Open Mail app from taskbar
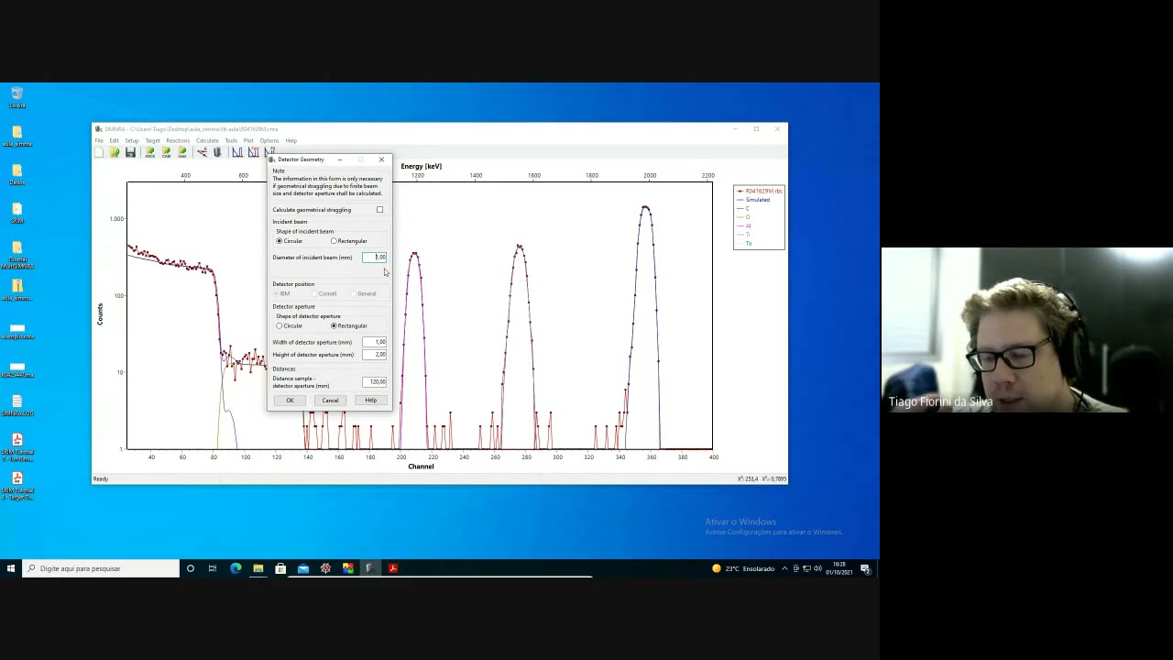This screenshot has height=660, width=1173. 303,568
